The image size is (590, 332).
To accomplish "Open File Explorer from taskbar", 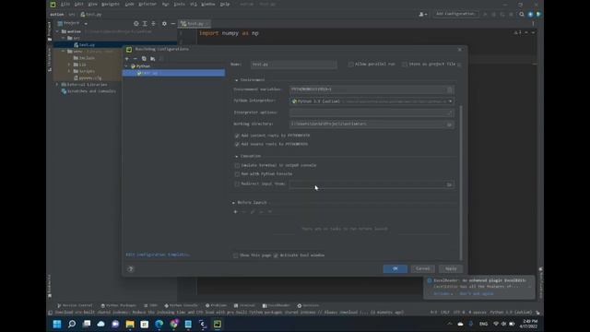I will coord(130,324).
